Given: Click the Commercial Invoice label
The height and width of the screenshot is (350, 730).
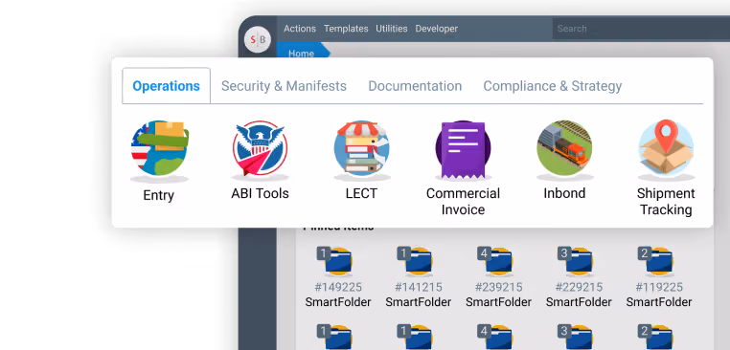Looking at the screenshot, I should pos(463,201).
